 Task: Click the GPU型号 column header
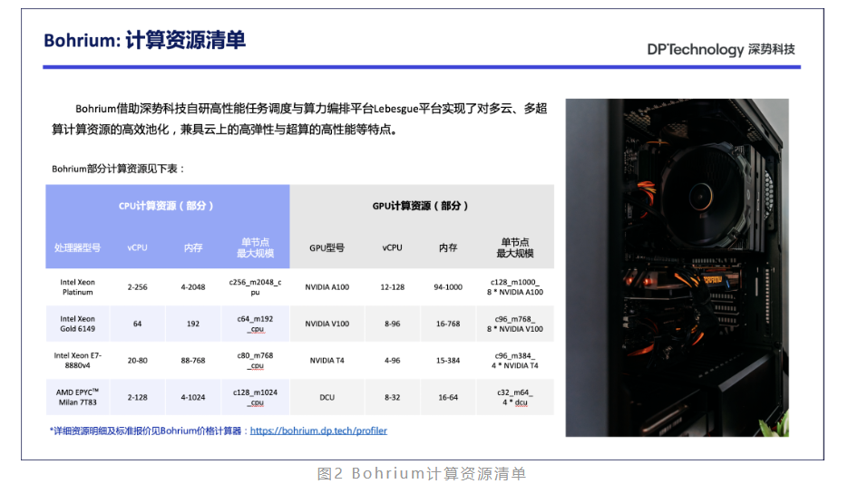pos(327,247)
